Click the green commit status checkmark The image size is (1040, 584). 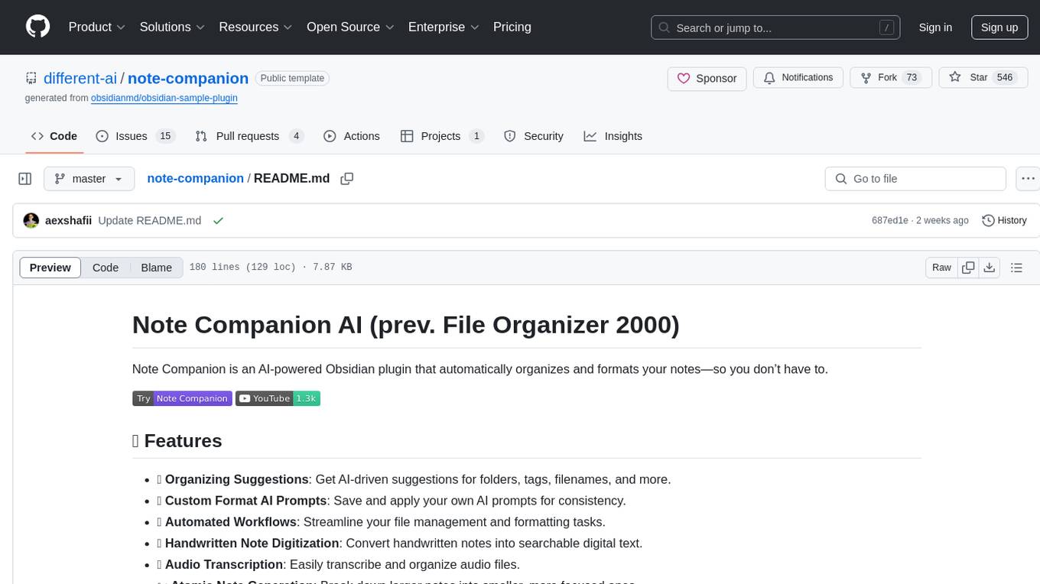[218, 220]
